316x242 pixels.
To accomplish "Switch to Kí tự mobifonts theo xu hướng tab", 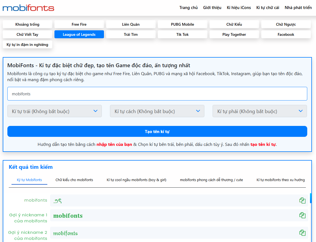I will coord(280,180).
